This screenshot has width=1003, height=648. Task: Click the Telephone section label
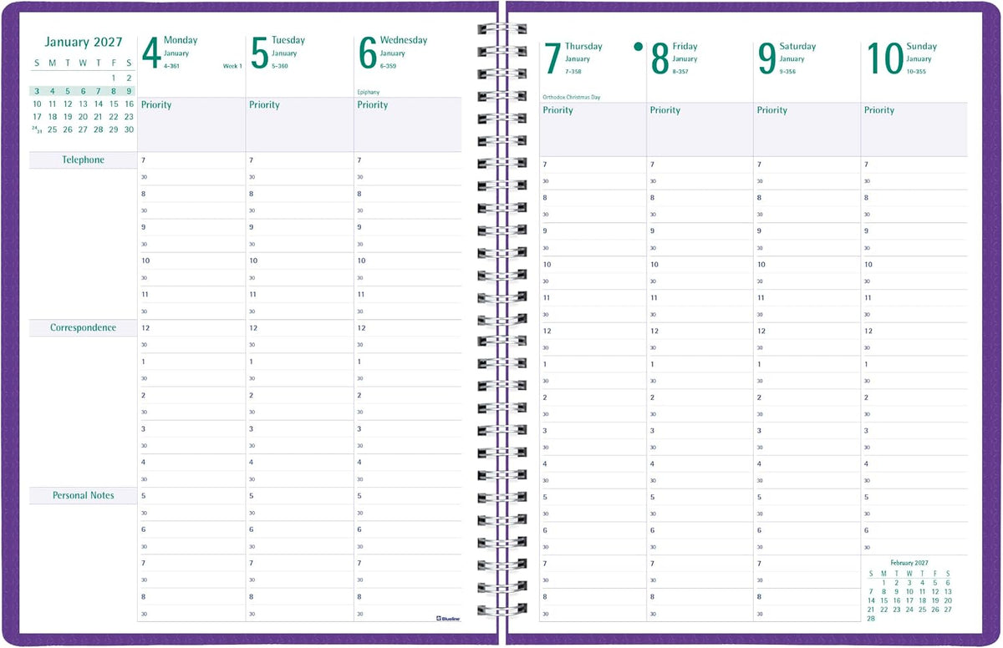[x=83, y=159]
